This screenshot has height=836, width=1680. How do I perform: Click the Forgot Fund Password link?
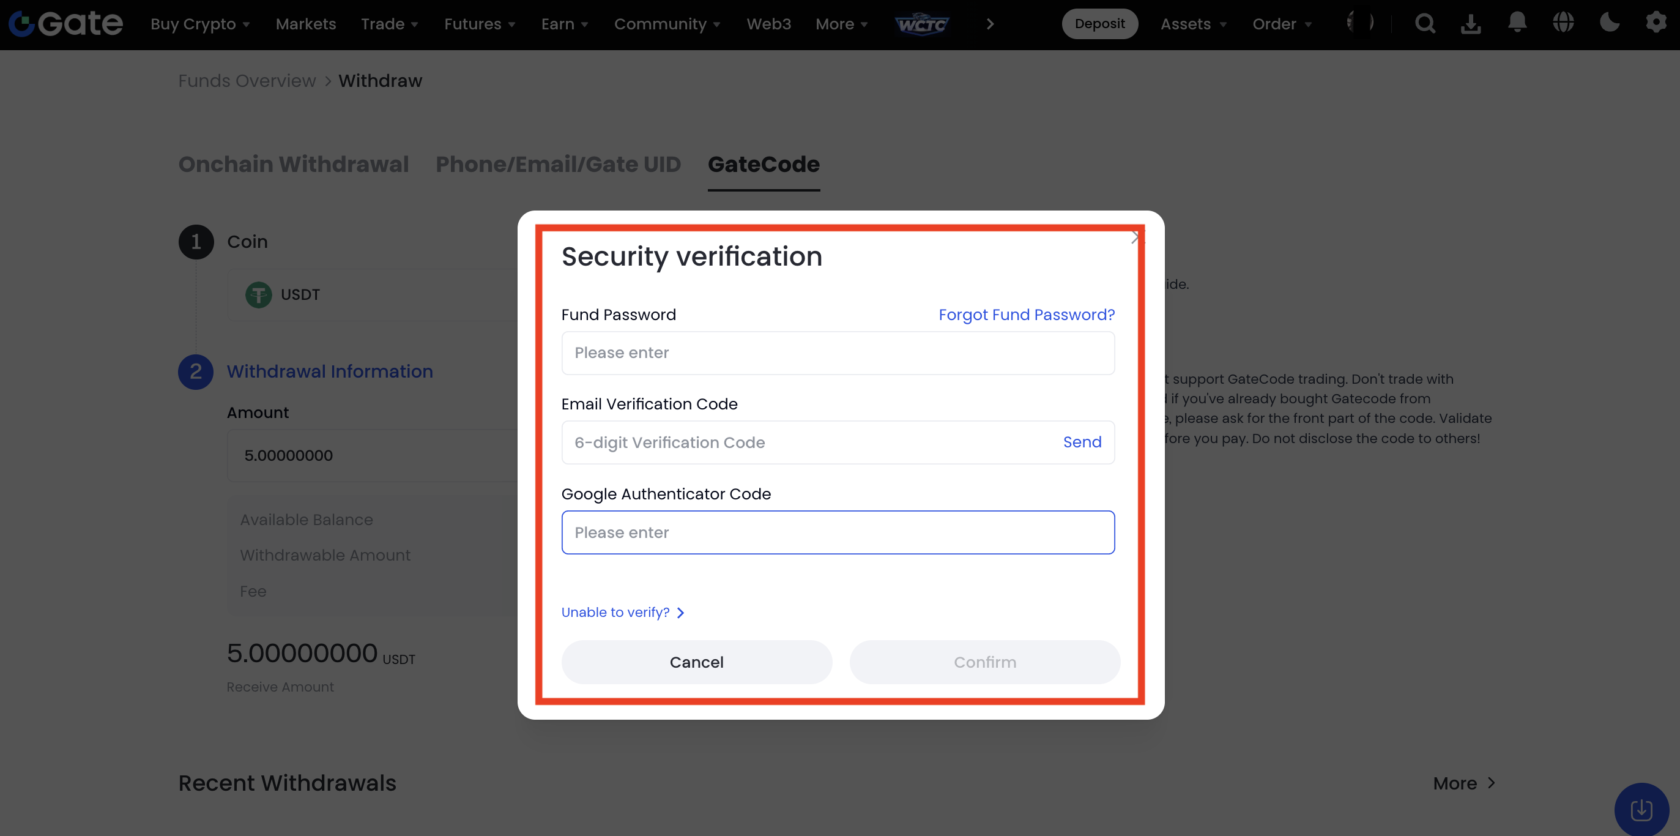[x=1027, y=315]
